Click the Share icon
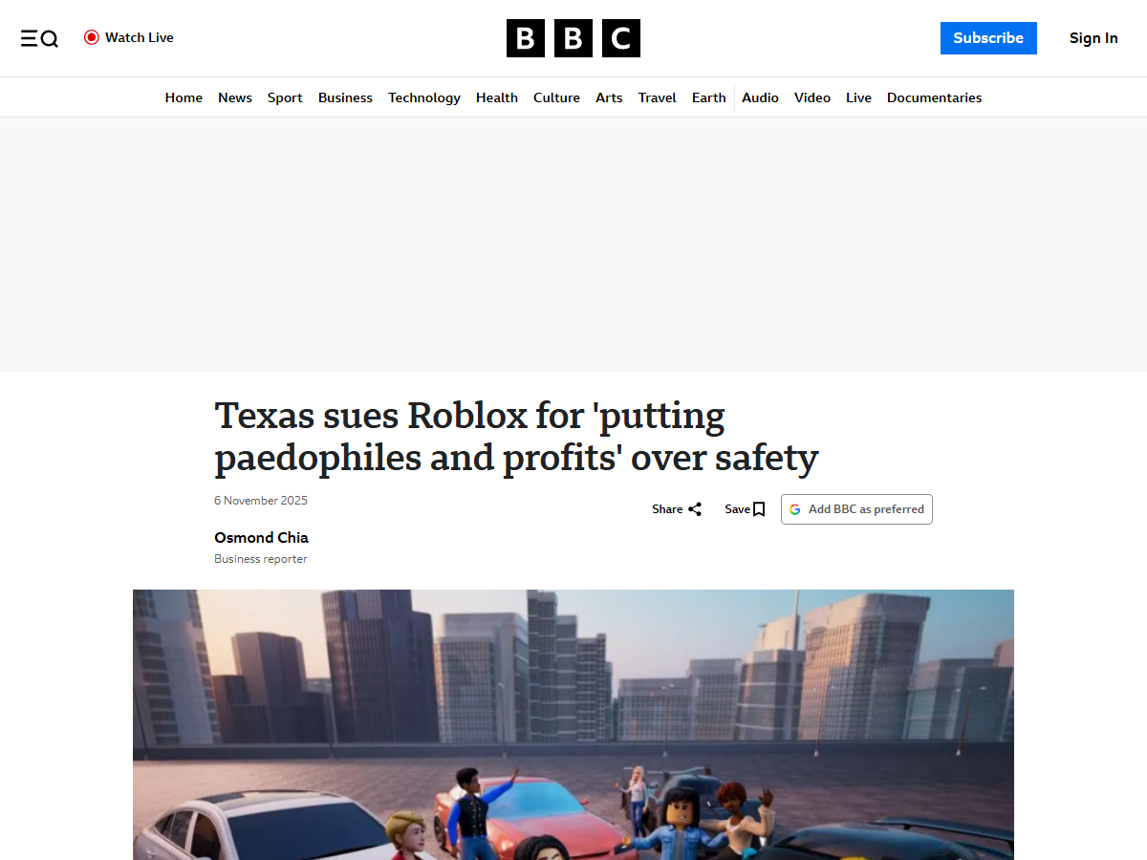Image resolution: width=1147 pixels, height=860 pixels. pyautogui.click(x=695, y=509)
